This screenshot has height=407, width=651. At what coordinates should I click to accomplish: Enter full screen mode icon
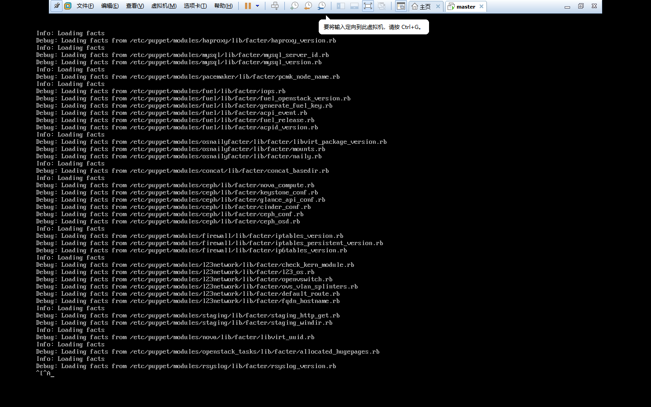[368, 6]
